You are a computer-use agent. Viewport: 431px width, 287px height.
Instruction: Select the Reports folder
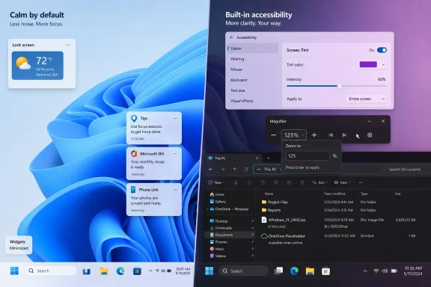(x=271, y=210)
